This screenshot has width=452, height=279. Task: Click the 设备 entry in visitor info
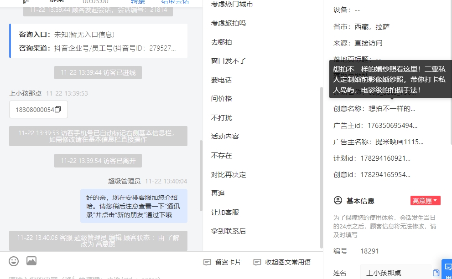pos(347,10)
